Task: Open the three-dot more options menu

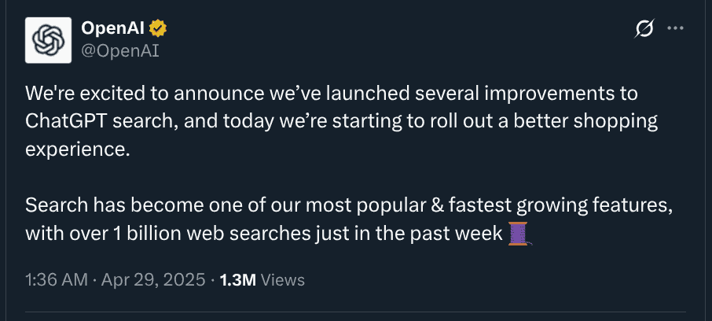Action: click(x=675, y=28)
